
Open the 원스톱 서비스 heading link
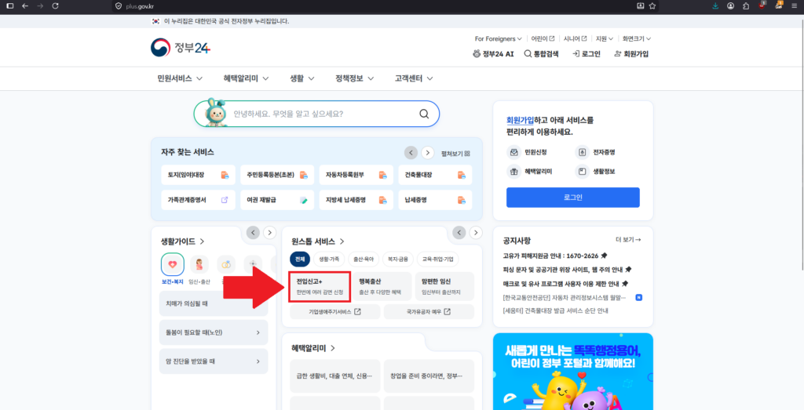[x=318, y=241]
